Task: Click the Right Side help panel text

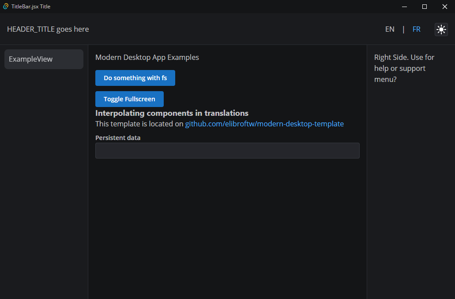Action: (x=404, y=68)
